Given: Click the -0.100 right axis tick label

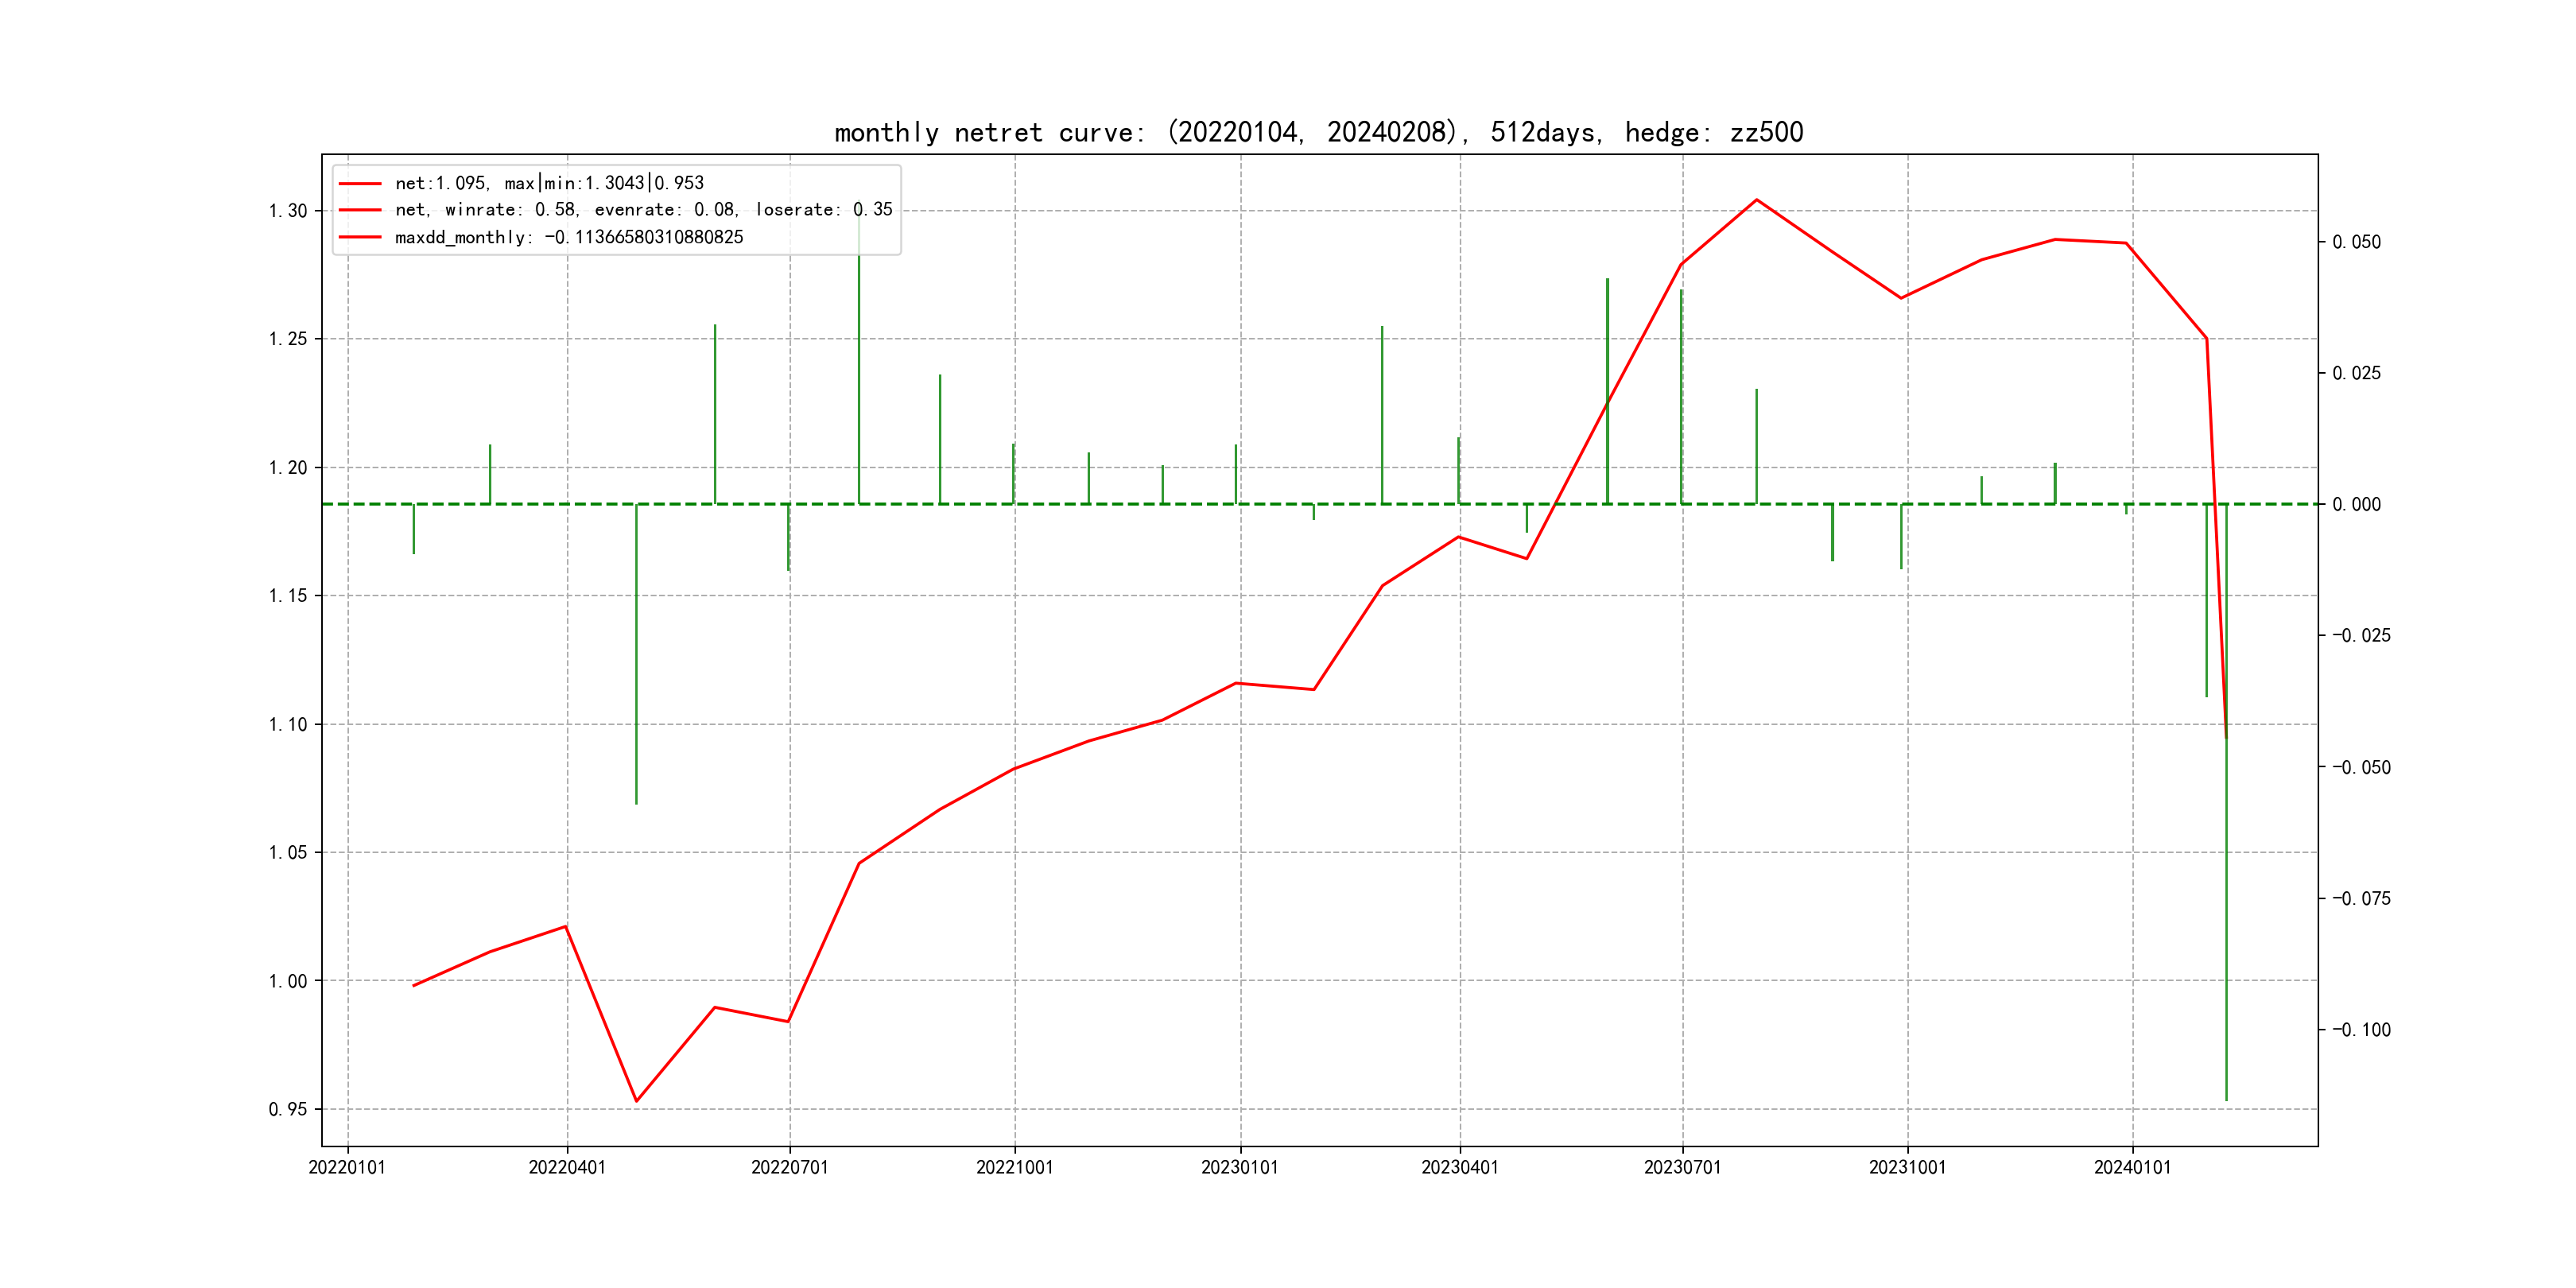Looking at the screenshot, I should (x=2361, y=1030).
